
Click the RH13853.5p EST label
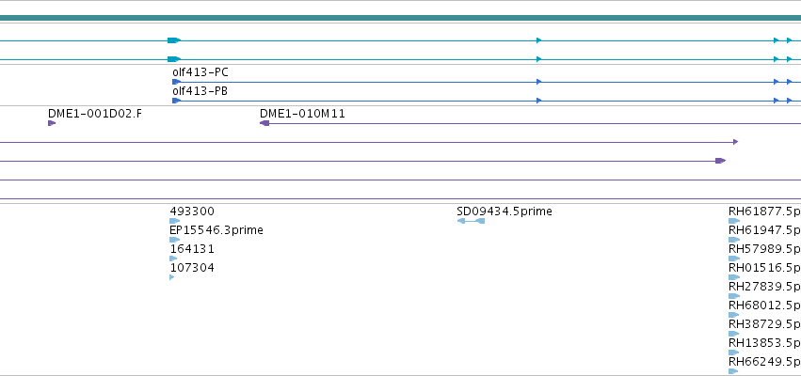point(764,343)
